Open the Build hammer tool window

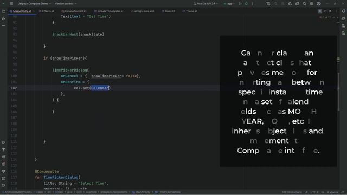pyautogui.click(x=4, y=149)
